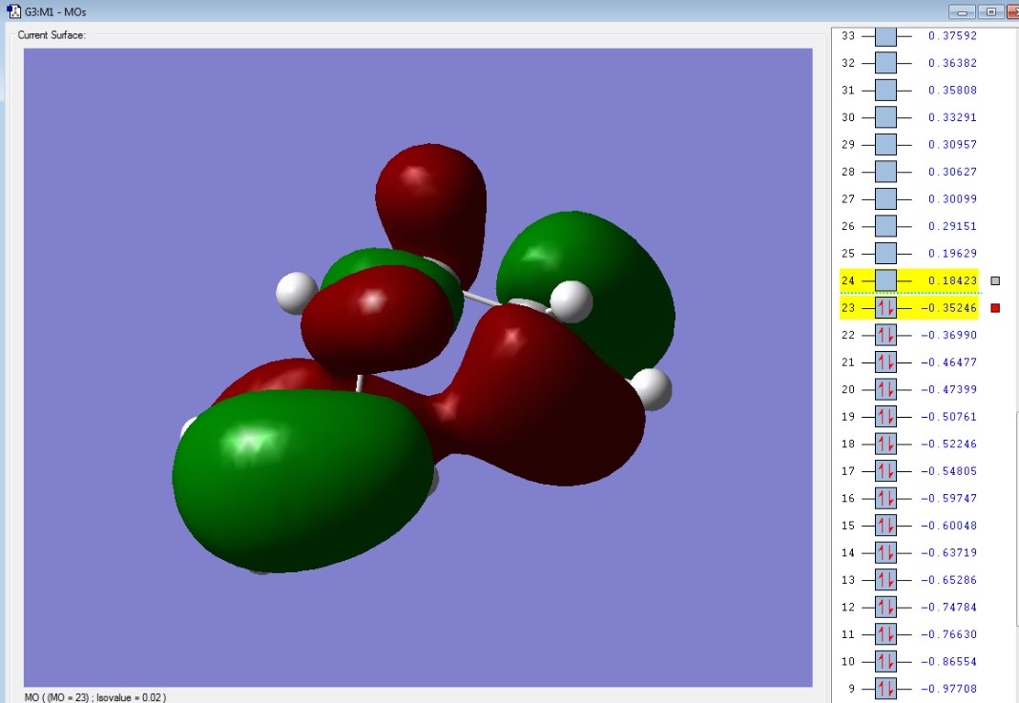Click energy value 0.29151
This screenshot has height=703, width=1019.
pos(953,227)
